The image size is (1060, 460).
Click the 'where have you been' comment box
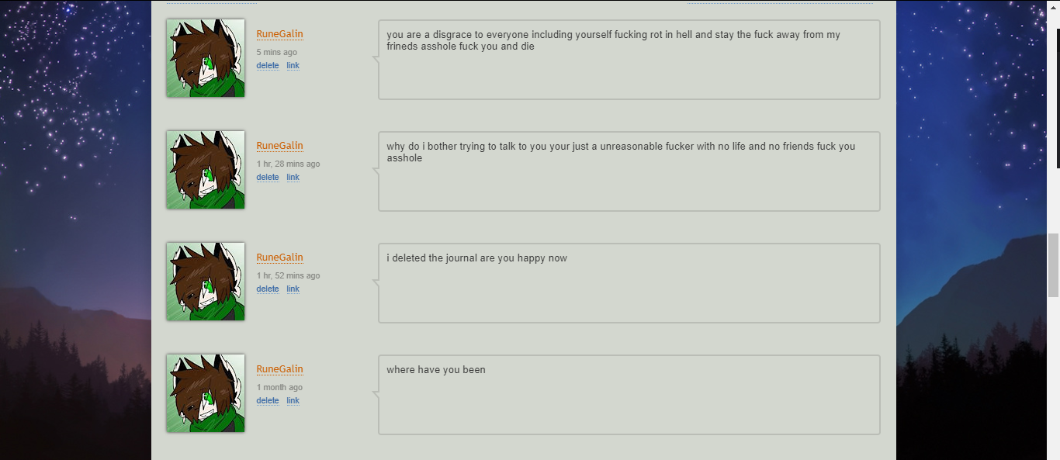pos(629,395)
